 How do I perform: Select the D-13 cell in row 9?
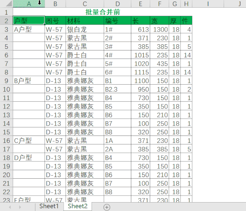[55, 80]
